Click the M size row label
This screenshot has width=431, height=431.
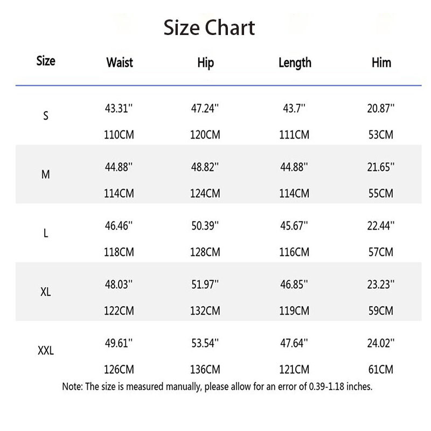click(46, 176)
